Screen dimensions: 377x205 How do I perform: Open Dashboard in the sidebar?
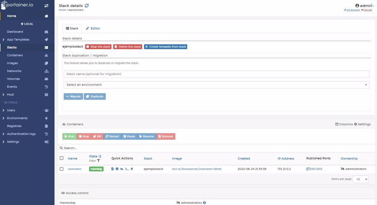(x=15, y=32)
